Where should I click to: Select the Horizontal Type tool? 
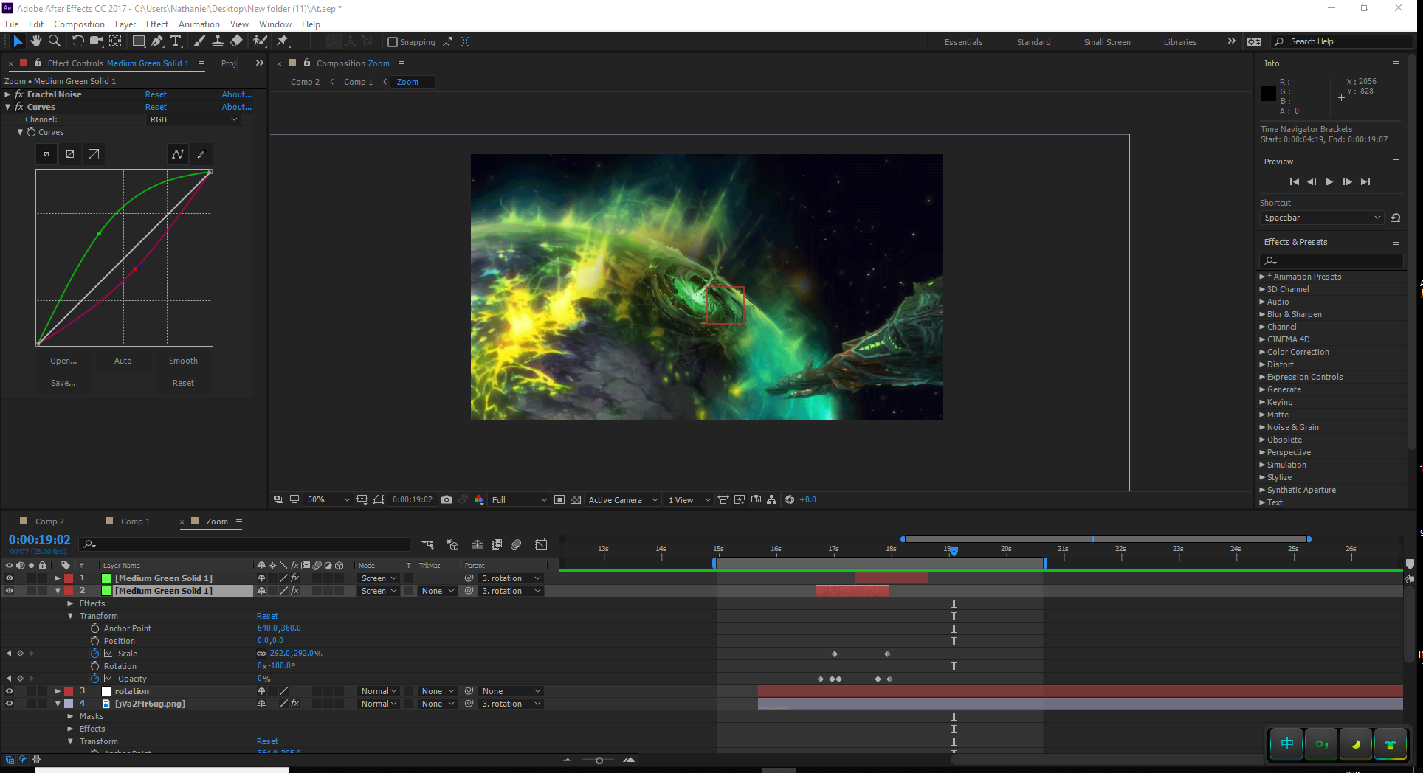click(x=176, y=41)
